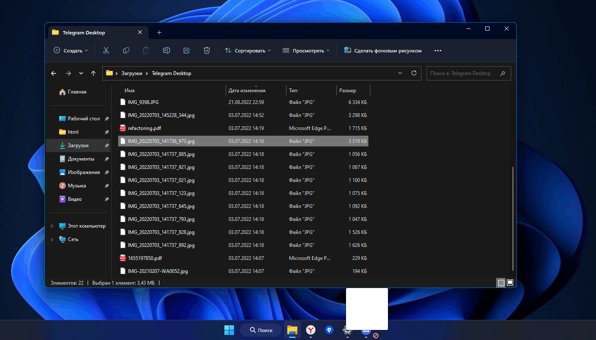Click Загрузки in the address breadcrumb
The height and width of the screenshot is (340, 596).
tap(132, 73)
